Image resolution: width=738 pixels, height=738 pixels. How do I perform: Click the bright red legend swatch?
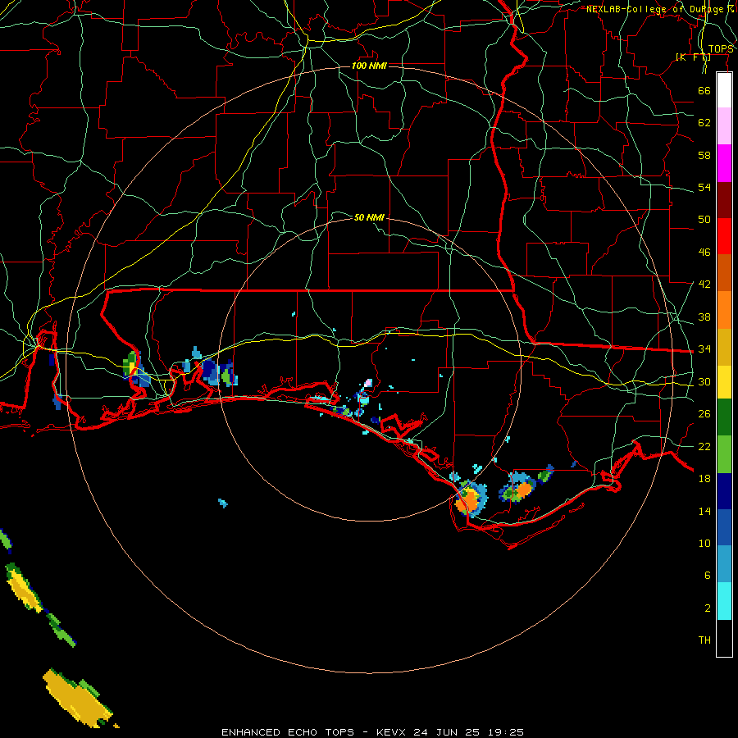(724, 236)
